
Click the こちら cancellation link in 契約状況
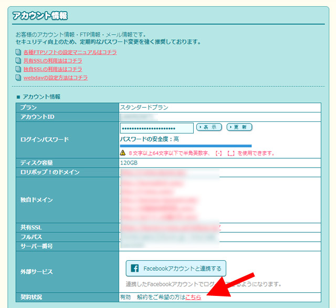click(x=193, y=297)
